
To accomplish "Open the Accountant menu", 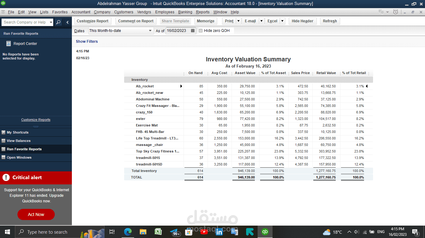I will (81, 12).
